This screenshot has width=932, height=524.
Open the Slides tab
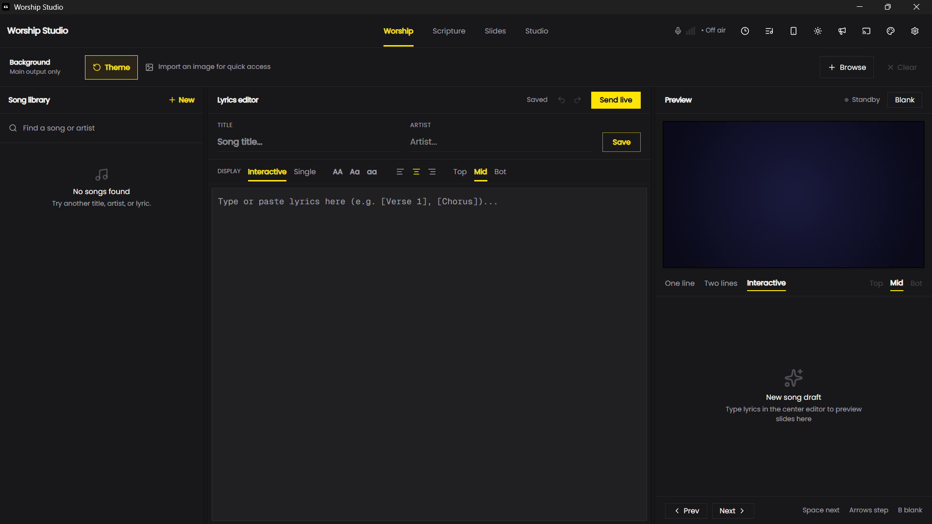[495, 31]
